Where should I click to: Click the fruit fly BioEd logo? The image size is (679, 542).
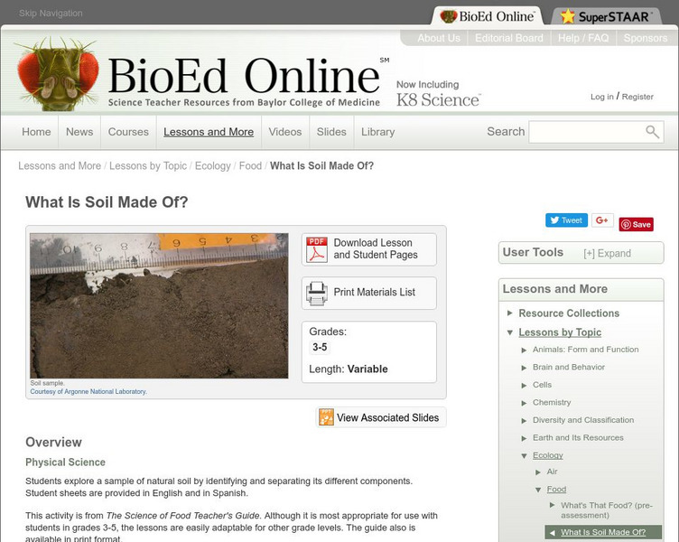point(57,74)
